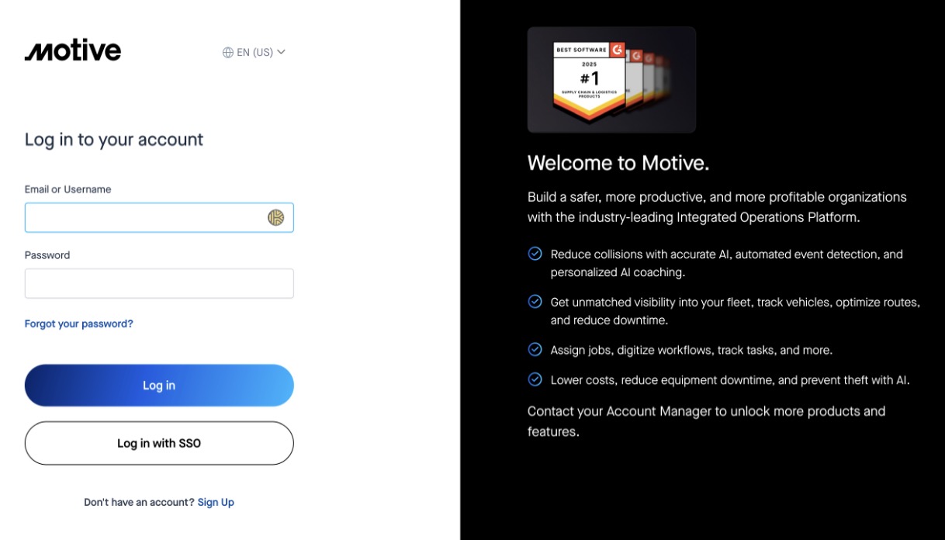Click the checkmark icon beside Reduce collisions
Image resolution: width=945 pixels, height=540 pixels.
click(x=535, y=254)
